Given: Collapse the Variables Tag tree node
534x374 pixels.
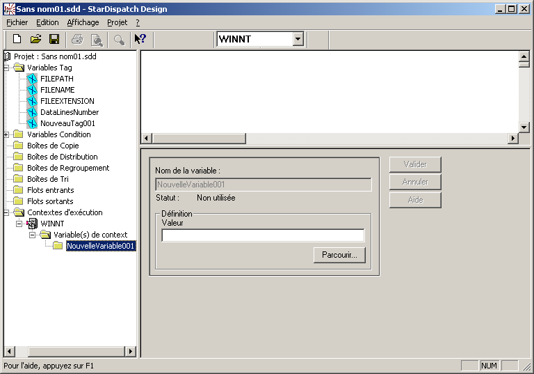Looking at the screenshot, I should click(7, 68).
